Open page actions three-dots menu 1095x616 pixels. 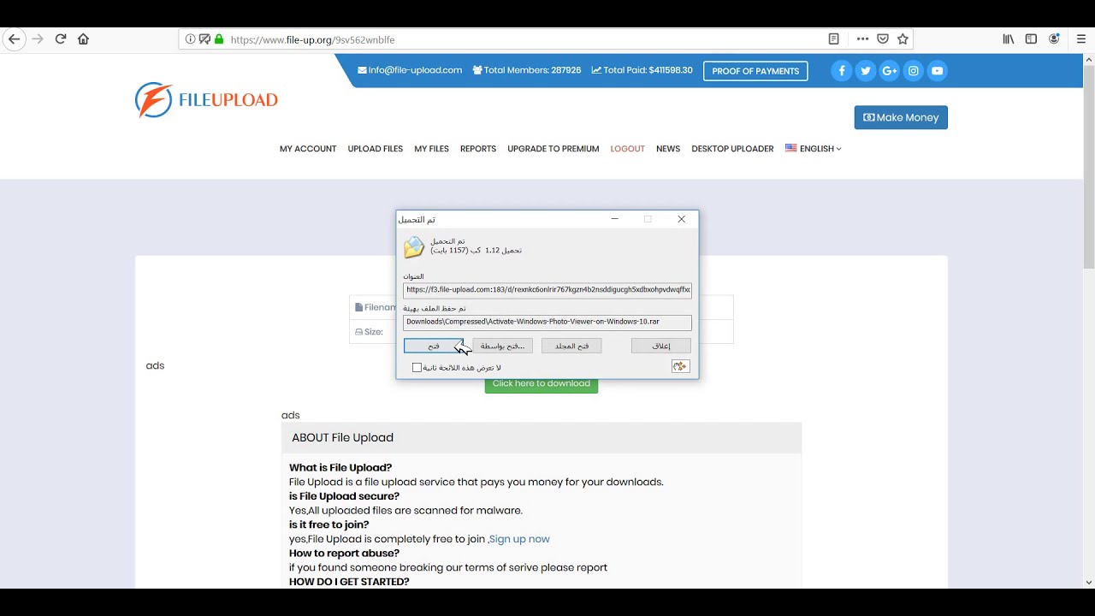pyautogui.click(x=862, y=38)
